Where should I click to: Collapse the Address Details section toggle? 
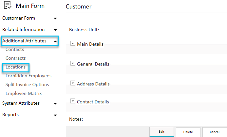(x=73, y=83)
